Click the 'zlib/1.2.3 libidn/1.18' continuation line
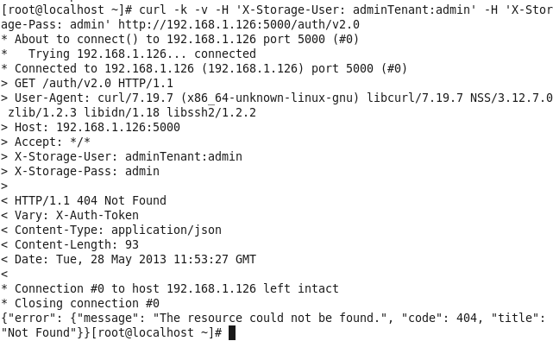This screenshot has width=553, height=341. pyautogui.click(x=132, y=112)
